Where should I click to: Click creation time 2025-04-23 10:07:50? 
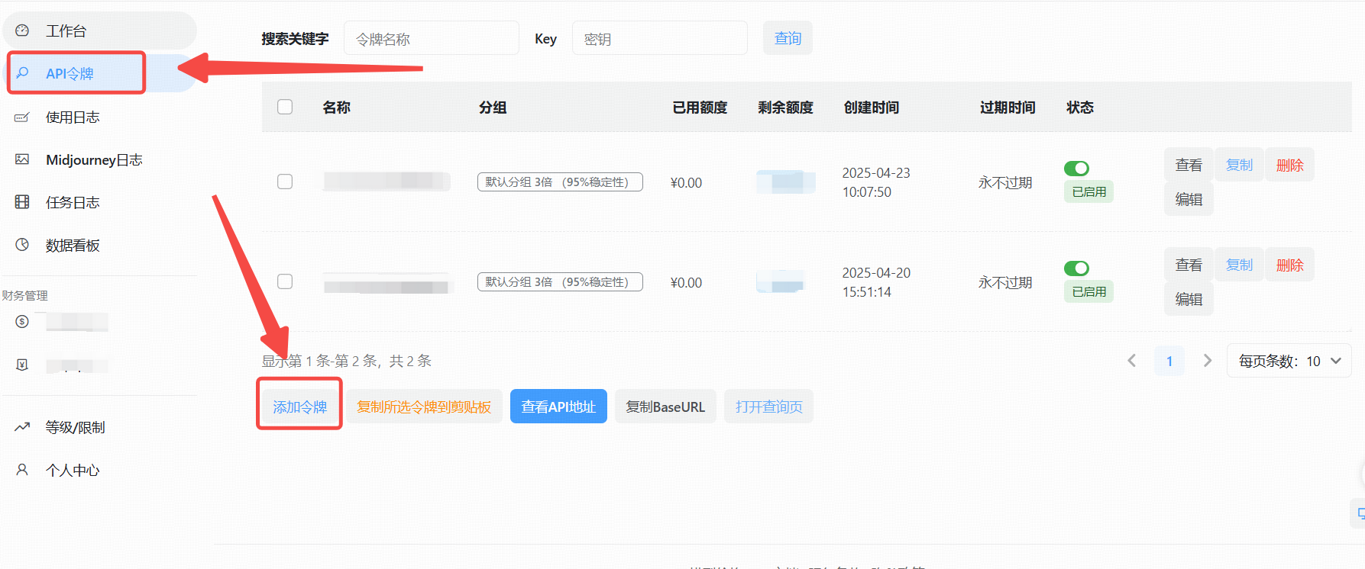(876, 182)
